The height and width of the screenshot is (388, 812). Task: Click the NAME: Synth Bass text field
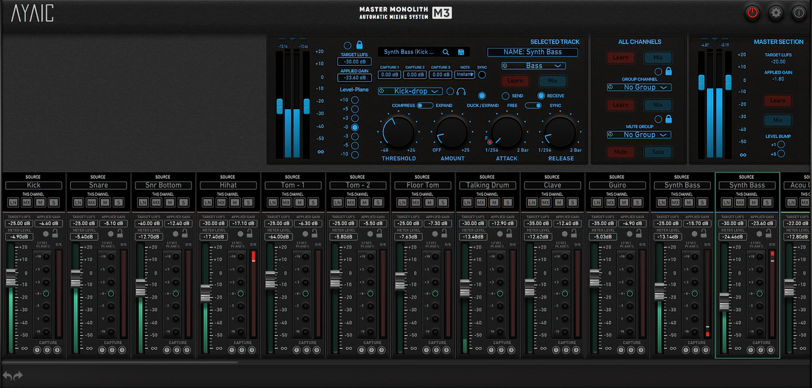(533, 52)
